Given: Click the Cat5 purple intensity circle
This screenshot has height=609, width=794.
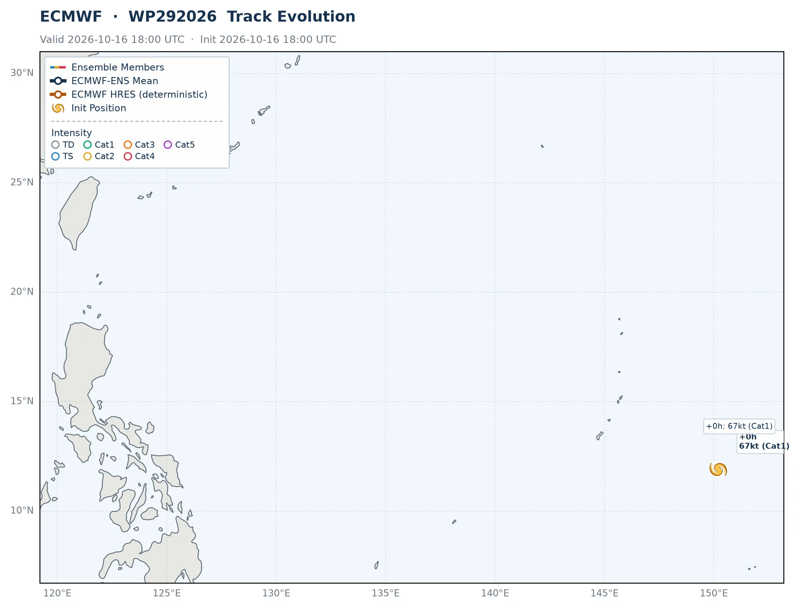Looking at the screenshot, I should pyautogui.click(x=168, y=145).
